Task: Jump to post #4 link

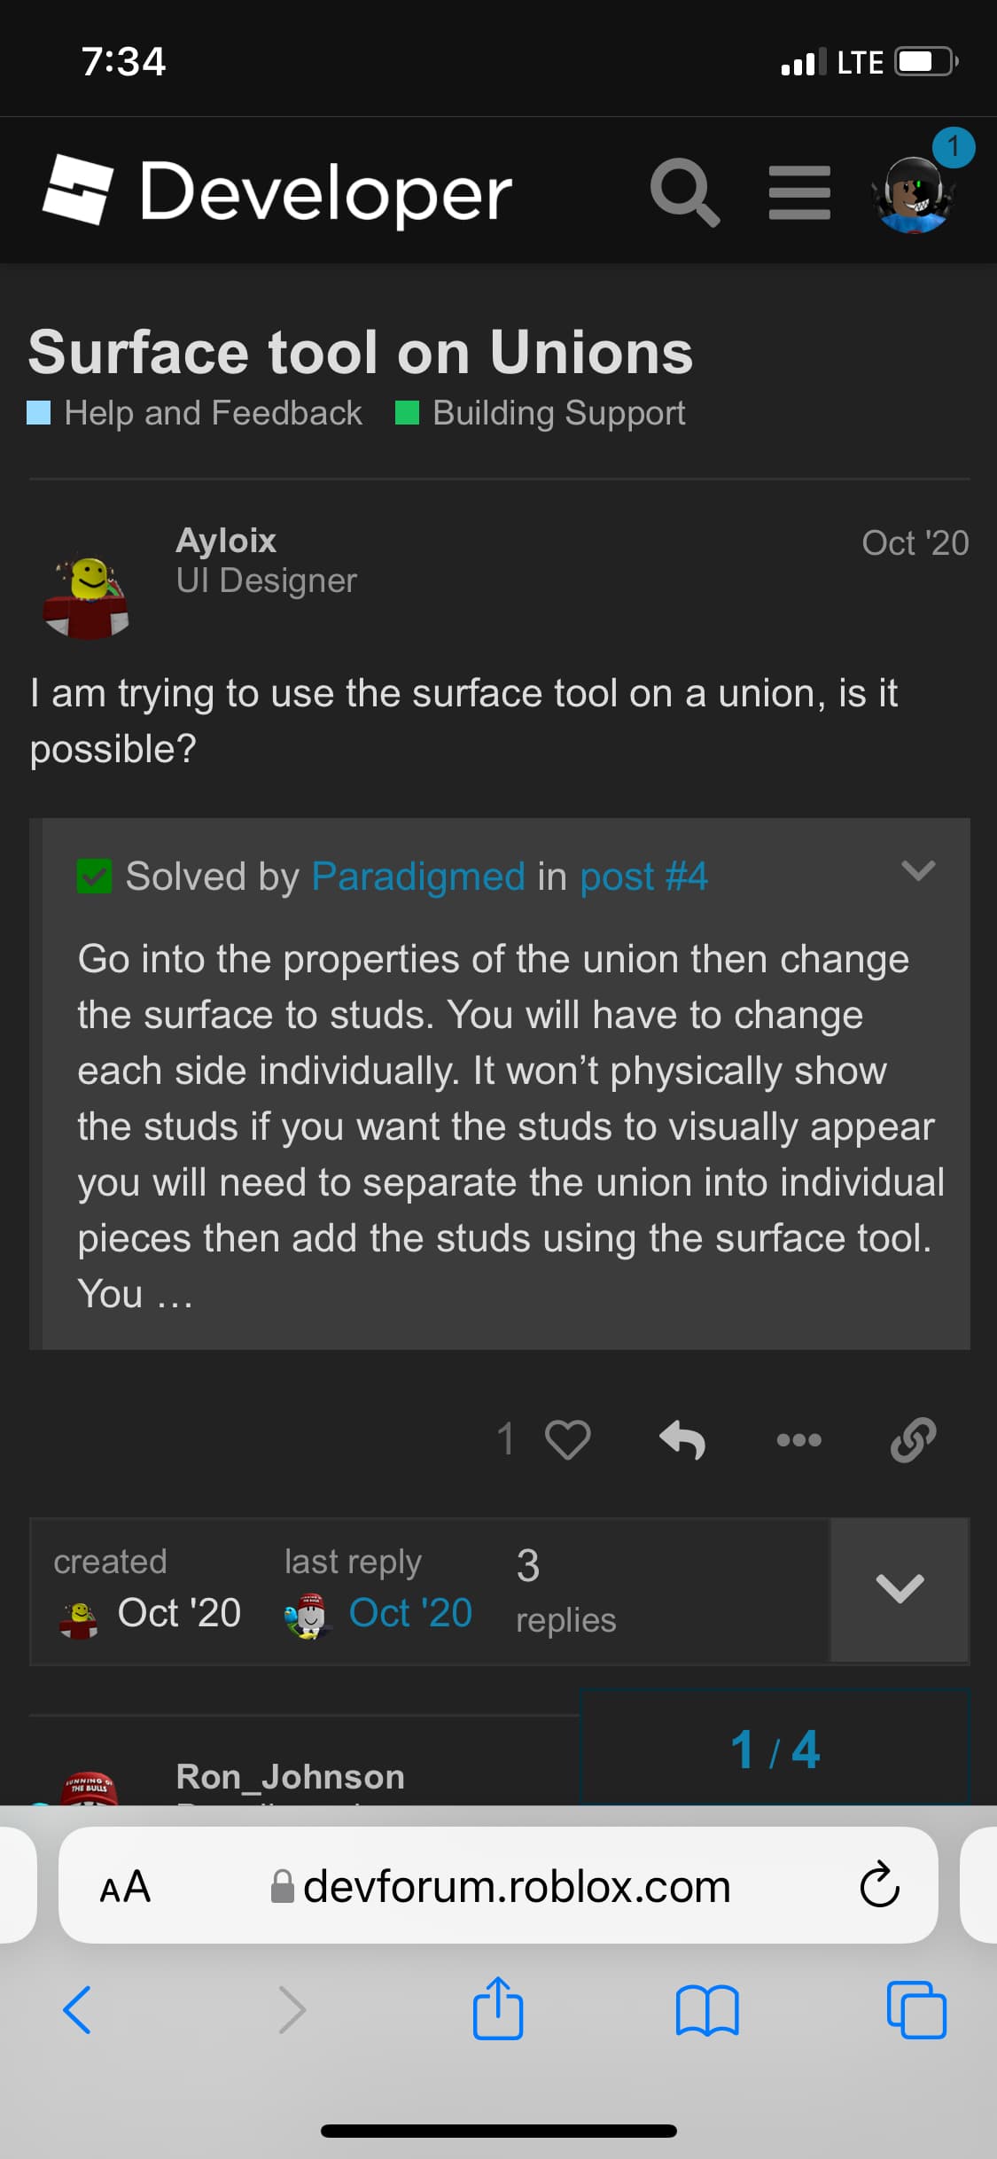Action: (643, 877)
